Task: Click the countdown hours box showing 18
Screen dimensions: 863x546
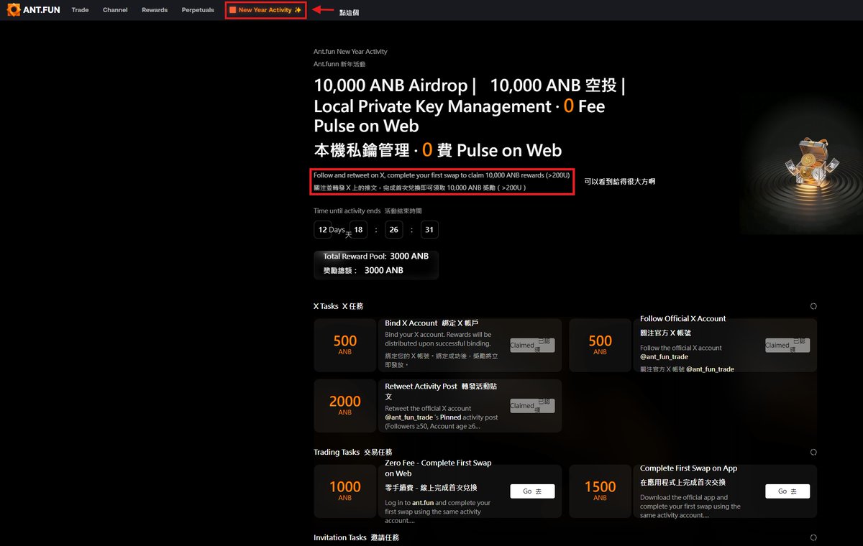Action: pos(358,230)
